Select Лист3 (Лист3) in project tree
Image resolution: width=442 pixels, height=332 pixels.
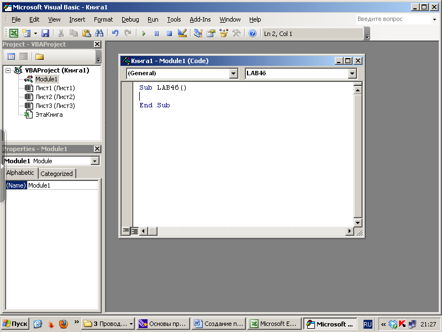(55, 106)
